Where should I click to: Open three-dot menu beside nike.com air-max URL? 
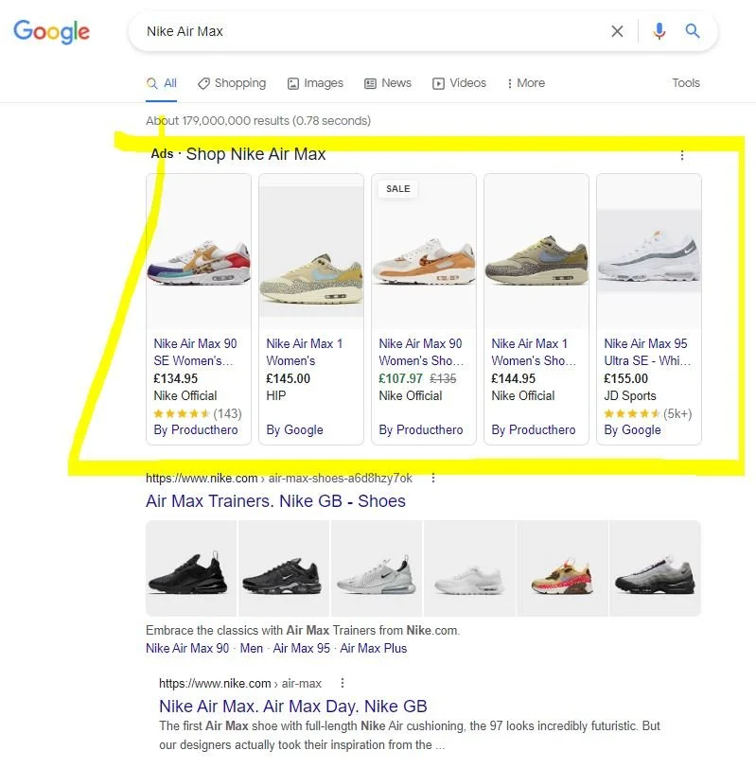343,683
